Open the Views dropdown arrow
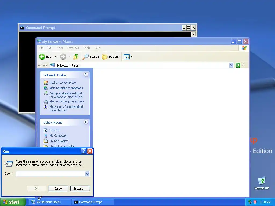The height and width of the screenshot is (206, 275). coord(131,57)
